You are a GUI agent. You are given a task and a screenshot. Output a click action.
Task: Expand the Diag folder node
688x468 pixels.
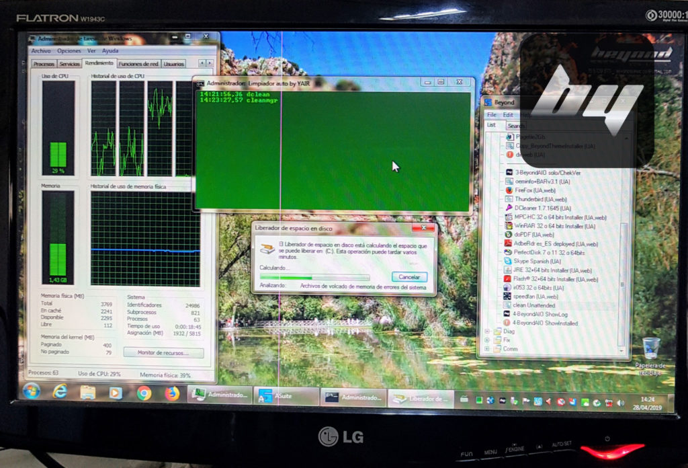point(487,331)
